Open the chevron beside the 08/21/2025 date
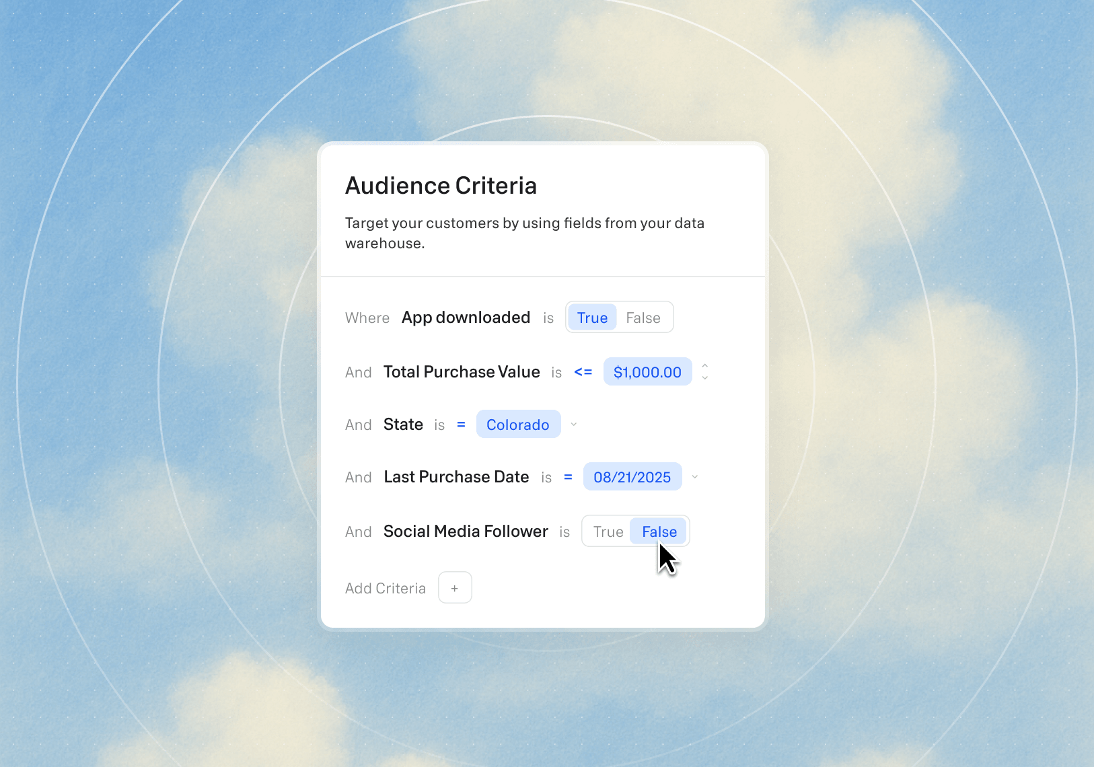Viewport: 1094px width, 767px height. [x=695, y=477]
